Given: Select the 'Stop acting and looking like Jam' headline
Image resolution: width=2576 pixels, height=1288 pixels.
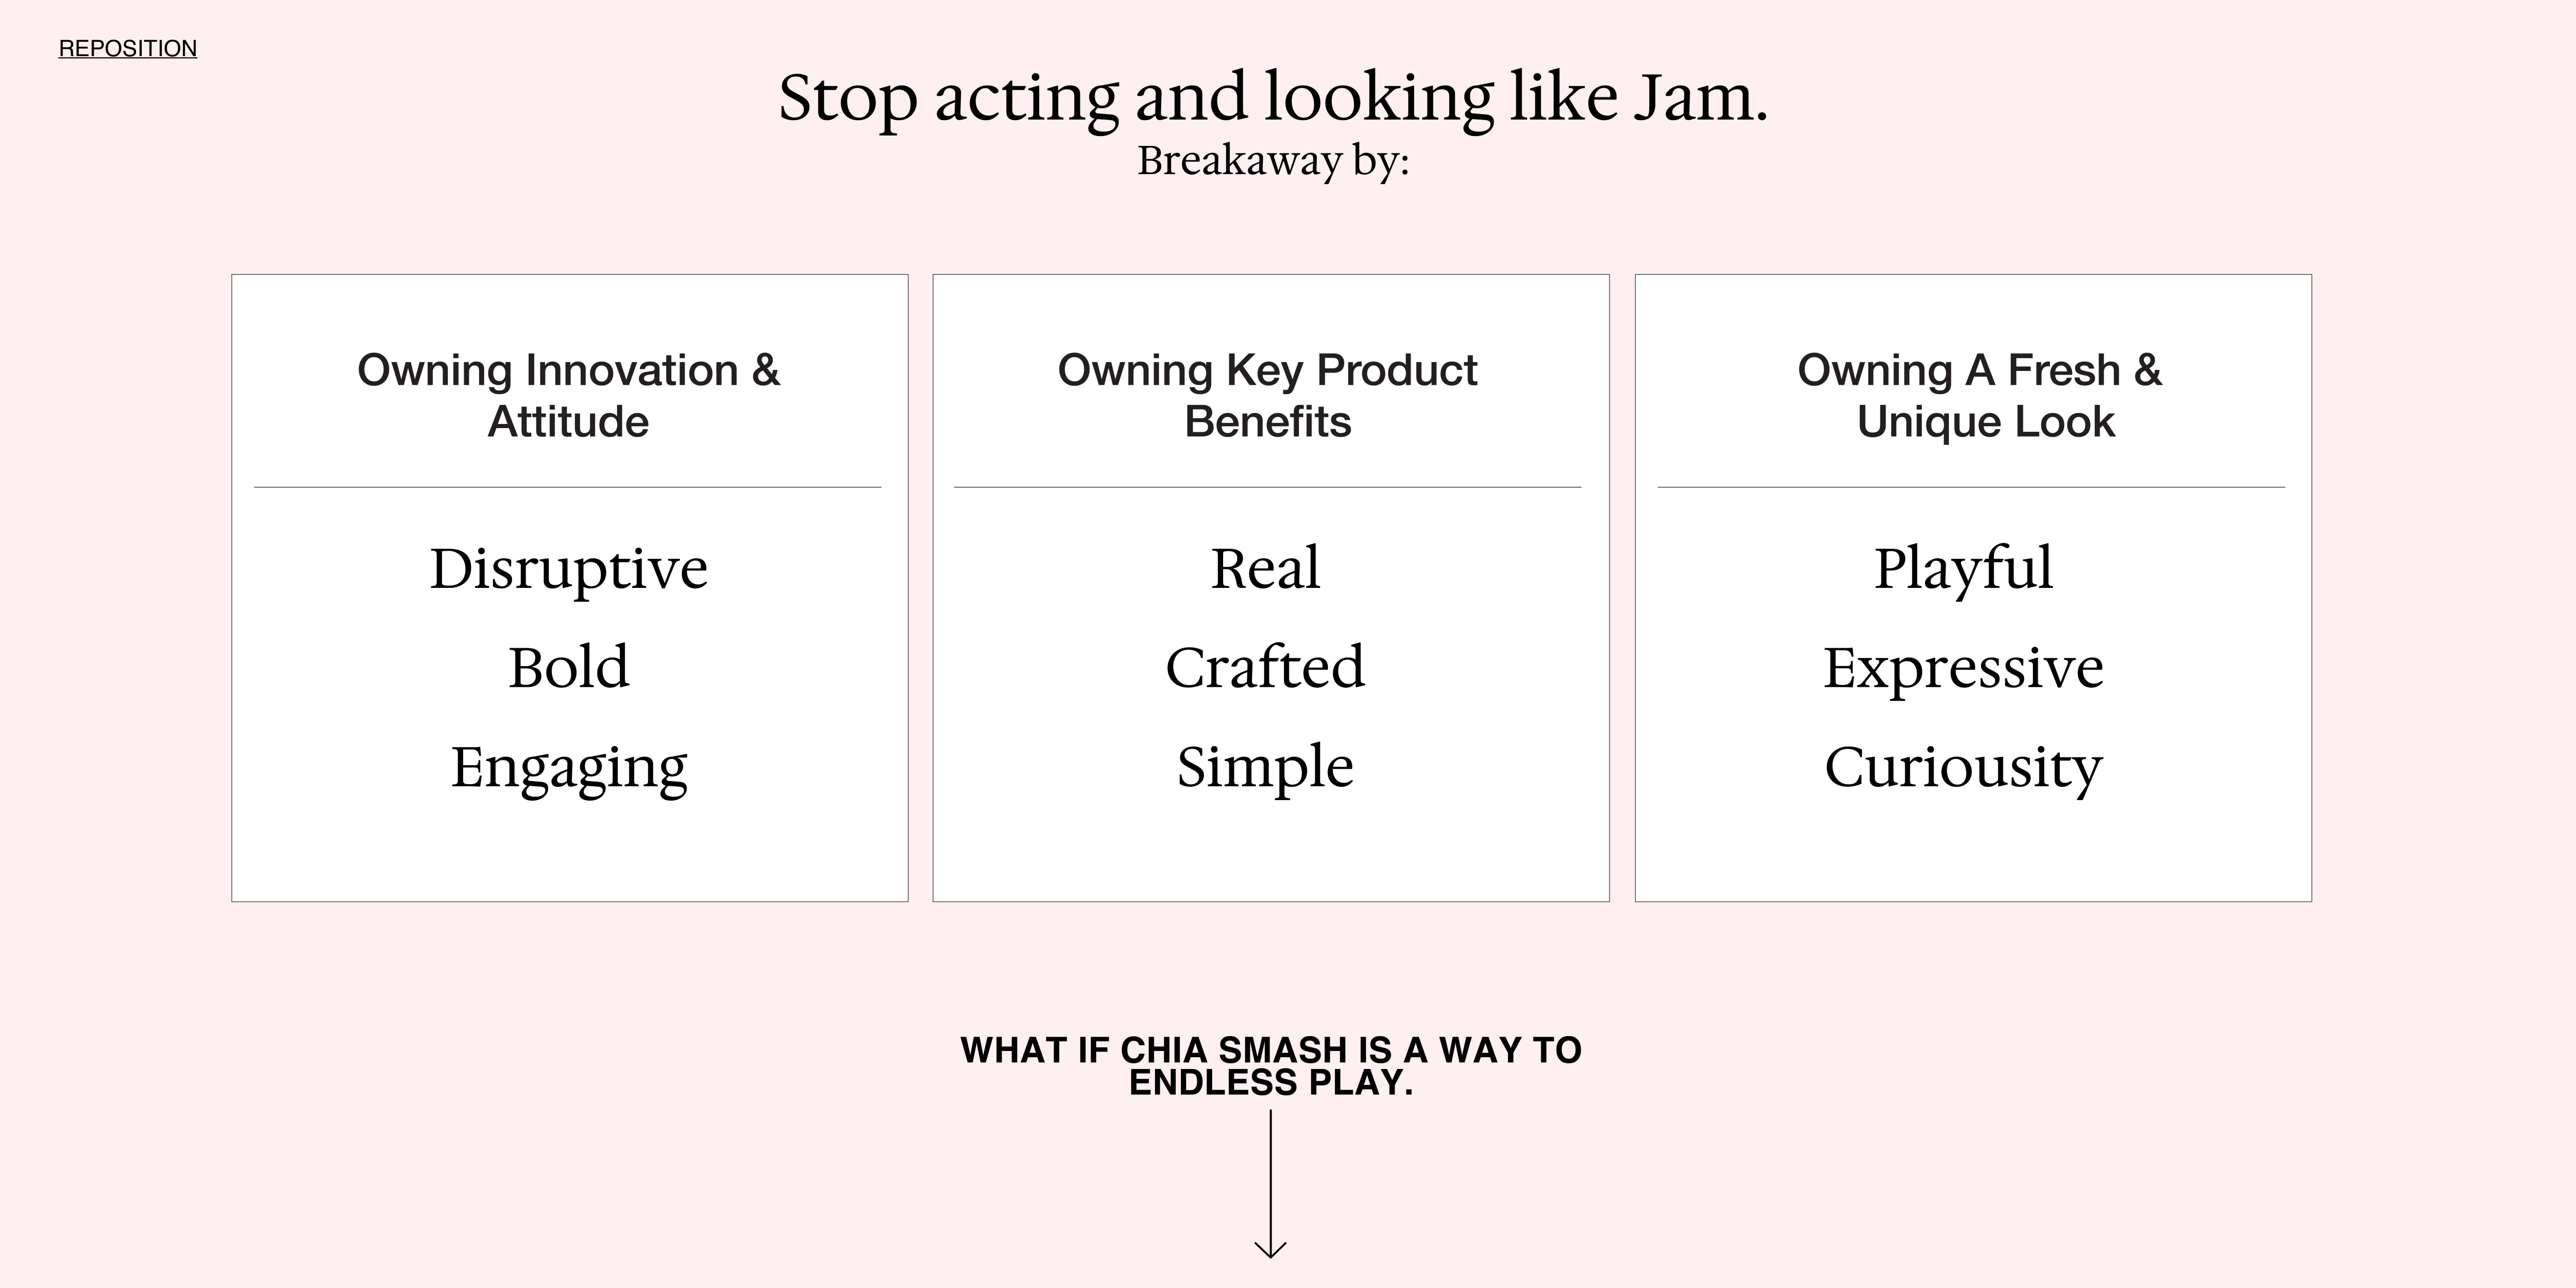Looking at the screenshot, I should click(x=1273, y=98).
